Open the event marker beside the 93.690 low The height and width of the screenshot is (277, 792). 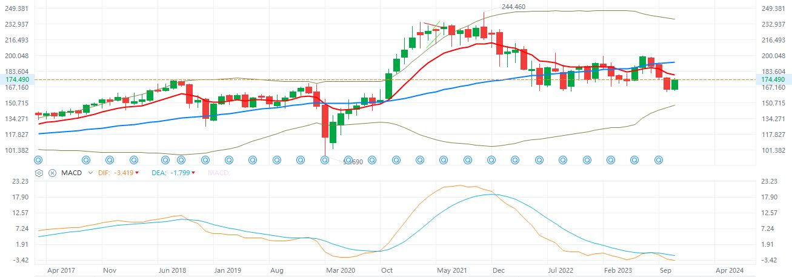point(325,160)
